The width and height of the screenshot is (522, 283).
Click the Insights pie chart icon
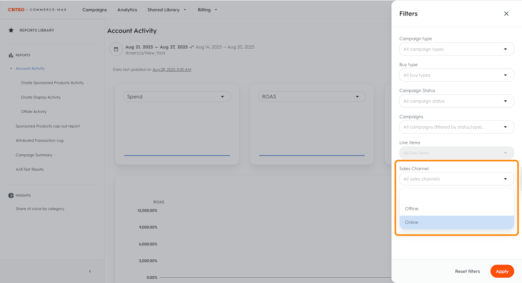pyautogui.click(x=11, y=196)
